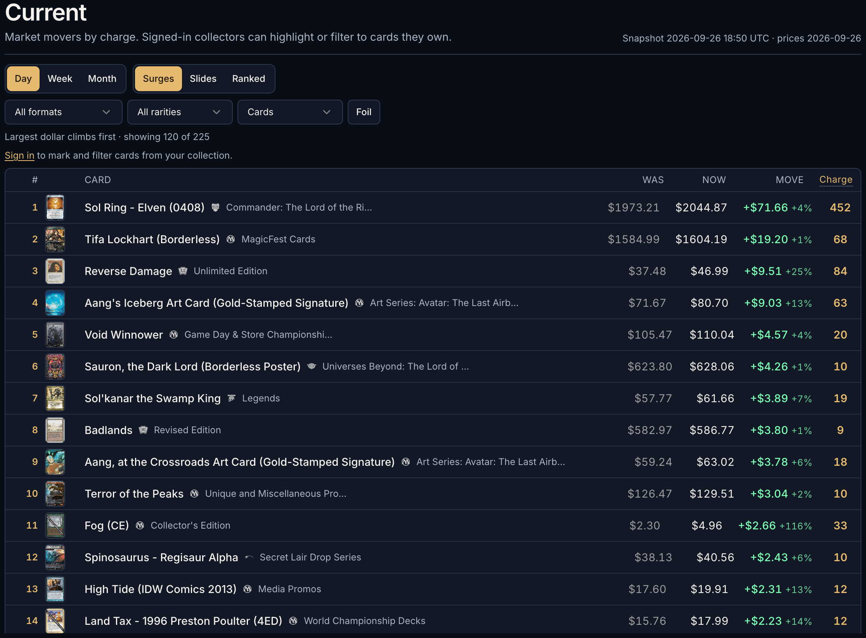
Task: Switch to the Ranked view
Action: [249, 79]
